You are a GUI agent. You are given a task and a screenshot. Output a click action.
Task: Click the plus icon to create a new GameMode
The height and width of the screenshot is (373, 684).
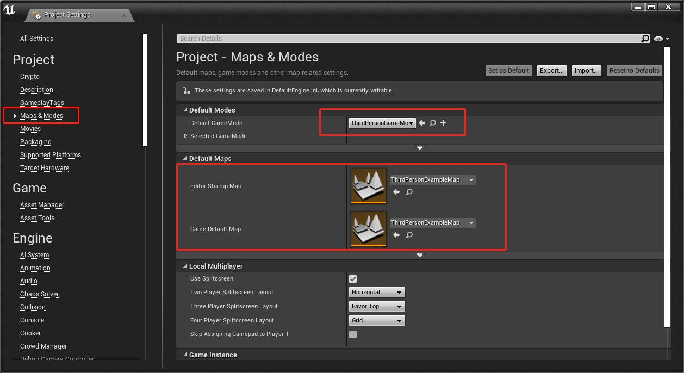click(x=443, y=123)
